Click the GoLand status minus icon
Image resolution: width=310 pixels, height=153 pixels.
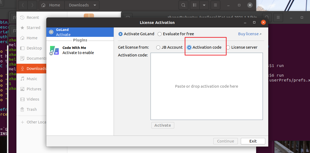(51, 32)
